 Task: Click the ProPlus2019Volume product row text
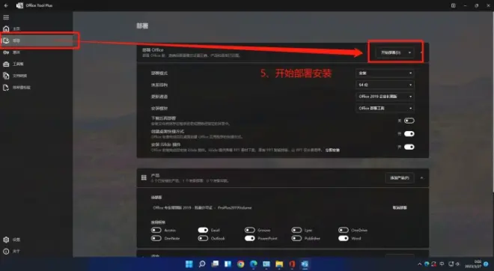tap(202, 207)
